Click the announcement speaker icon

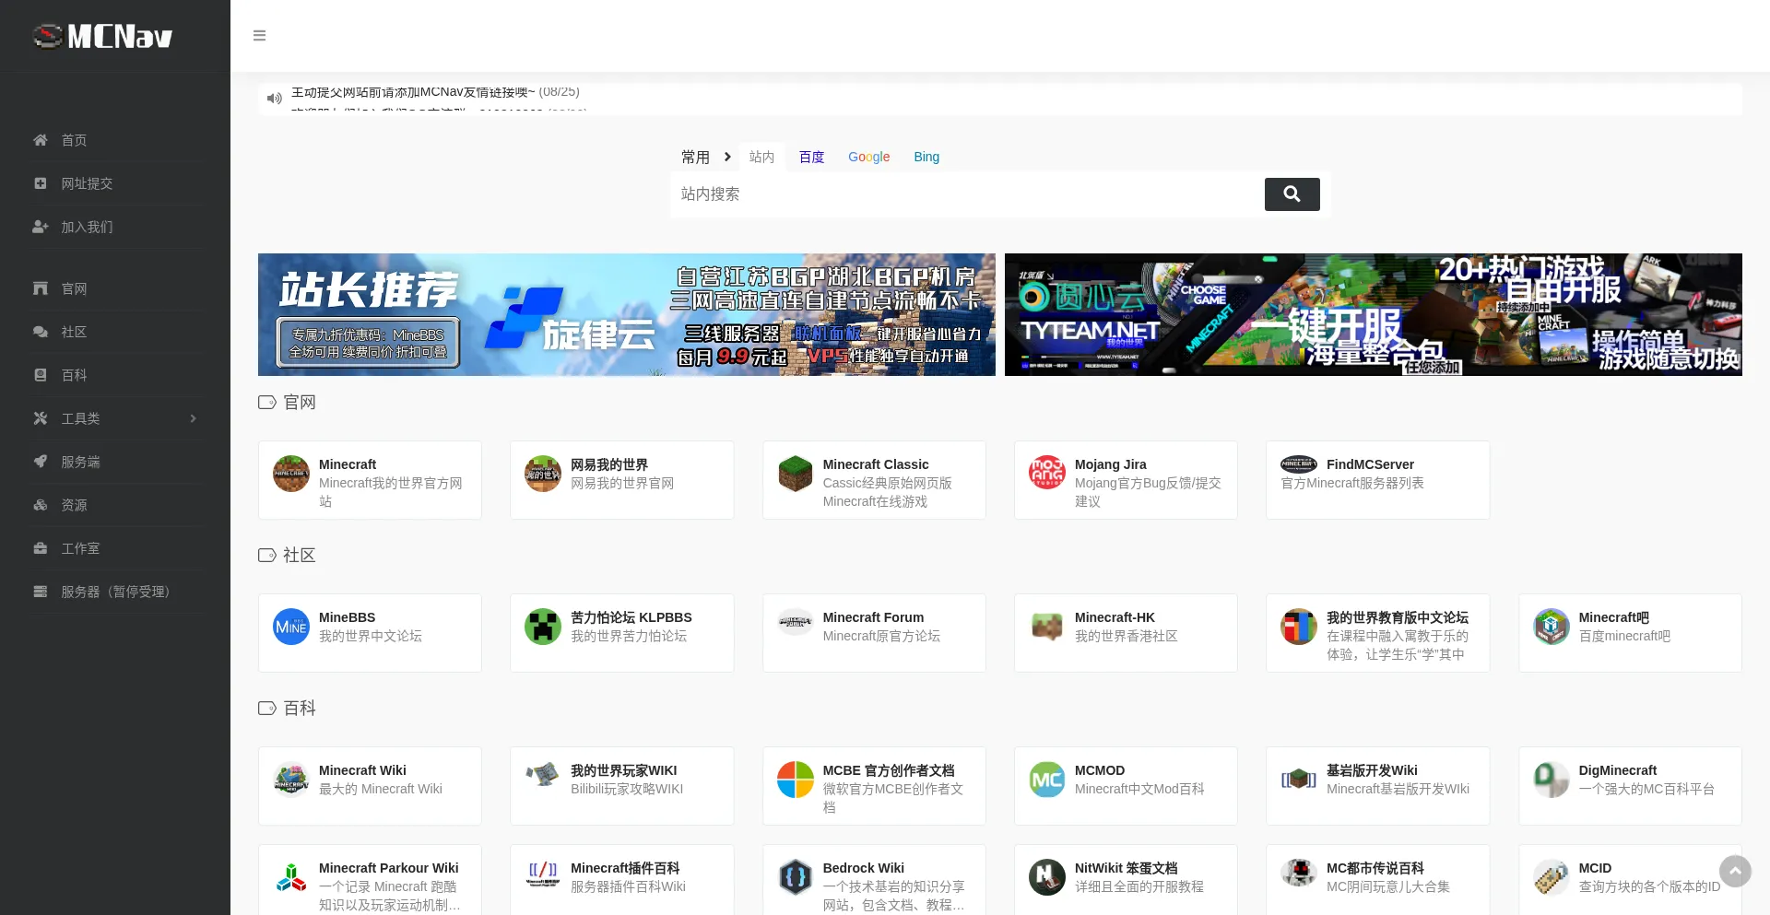coord(274,98)
